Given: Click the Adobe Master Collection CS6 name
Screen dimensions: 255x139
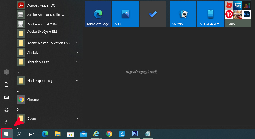Looking at the screenshot, I should (x=48, y=43).
